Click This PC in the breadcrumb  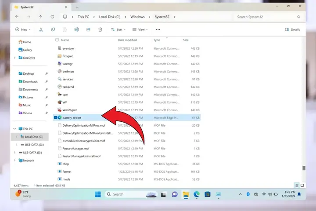[83, 17]
